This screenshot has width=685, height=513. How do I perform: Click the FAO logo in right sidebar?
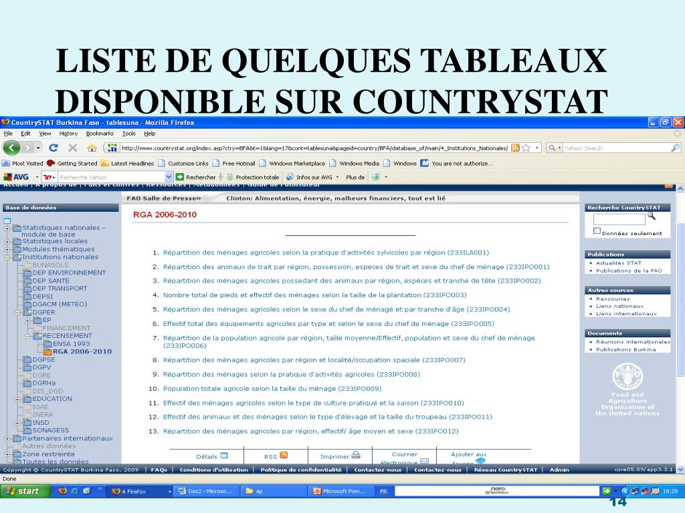tap(627, 375)
